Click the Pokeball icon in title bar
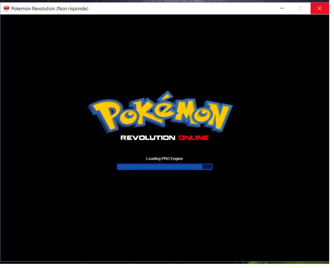Screen dimensions: 334x268 [6, 9]
